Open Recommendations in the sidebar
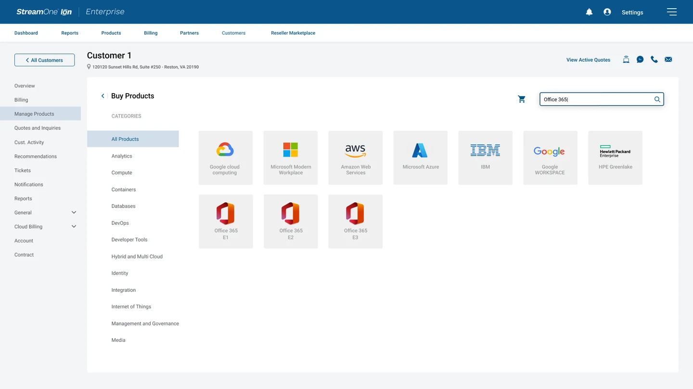This screenshot has height=389, width=693. pos(36,157)
